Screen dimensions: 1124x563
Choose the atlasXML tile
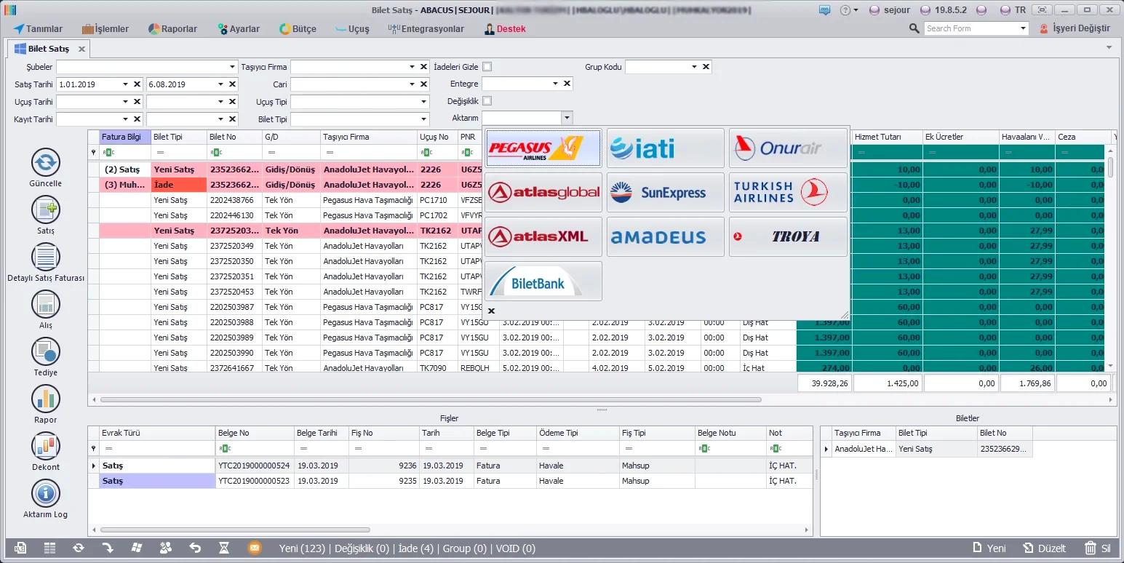coord(543,236)
